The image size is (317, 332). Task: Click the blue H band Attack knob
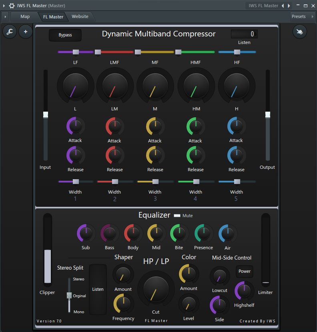(237, 126)
